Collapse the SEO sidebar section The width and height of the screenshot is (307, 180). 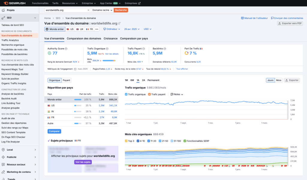click(x=35, y=18)
